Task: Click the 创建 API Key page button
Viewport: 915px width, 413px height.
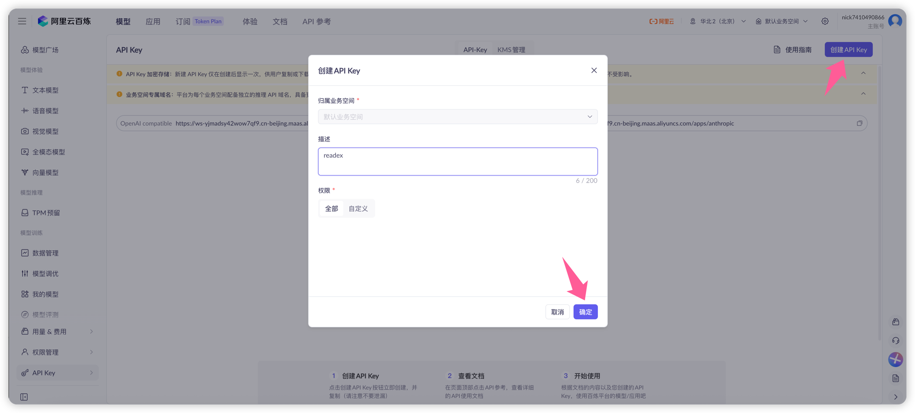Action: [x=849, y=49]
